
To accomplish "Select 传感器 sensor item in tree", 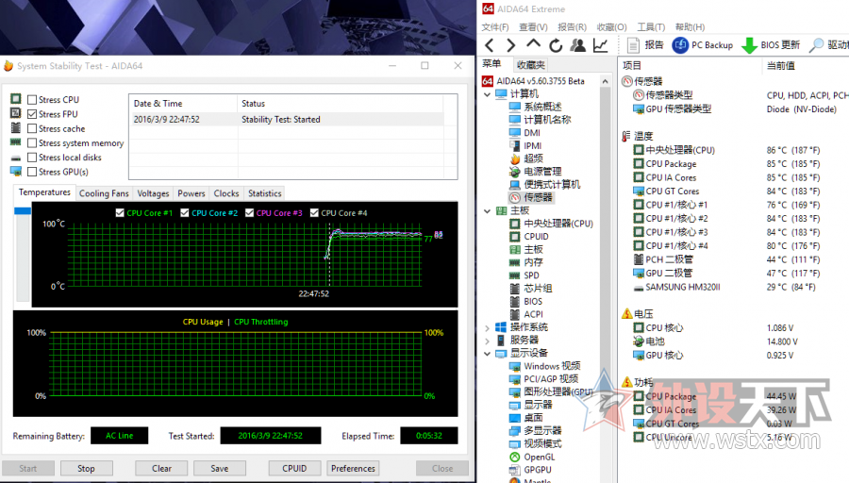I will point(538,198).
